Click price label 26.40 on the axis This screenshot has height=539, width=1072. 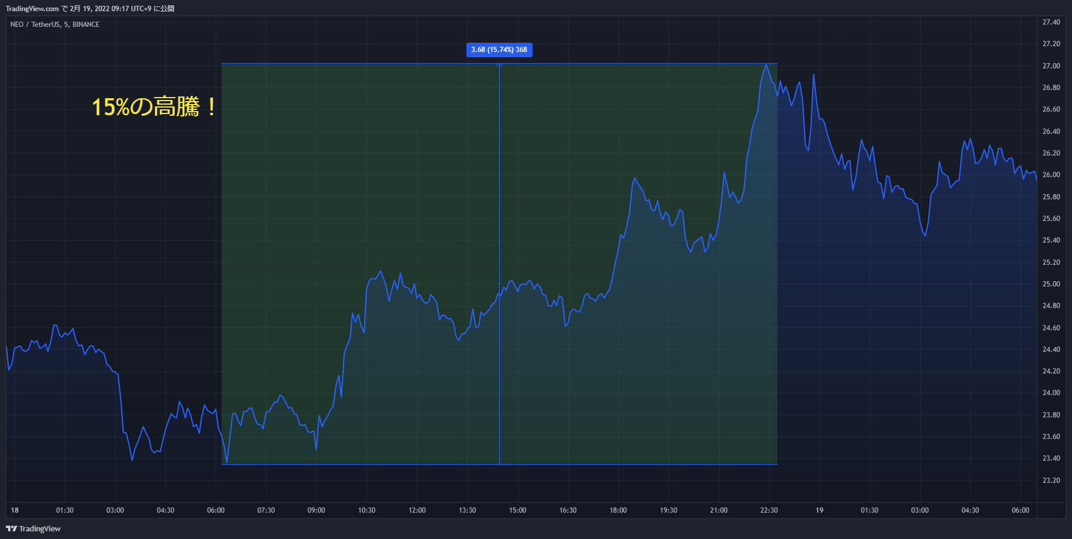(x=1051, y=132)
